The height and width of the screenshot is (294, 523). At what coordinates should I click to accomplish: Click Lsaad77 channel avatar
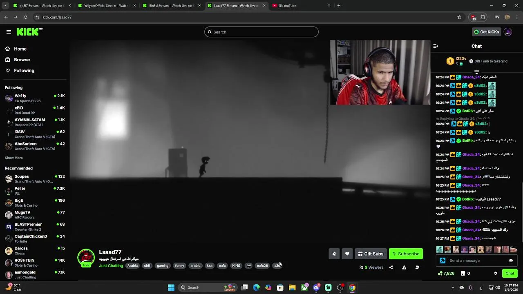click(86, 257)
